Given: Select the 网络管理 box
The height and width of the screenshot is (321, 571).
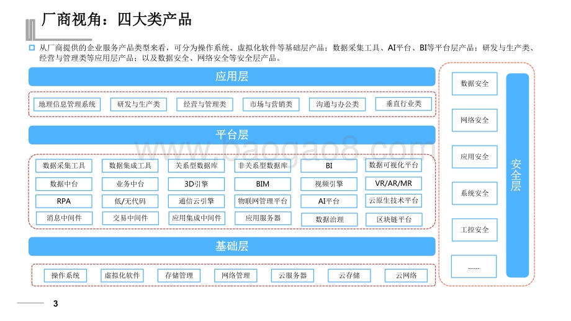Looking at the screenshot, I should 236,276.
